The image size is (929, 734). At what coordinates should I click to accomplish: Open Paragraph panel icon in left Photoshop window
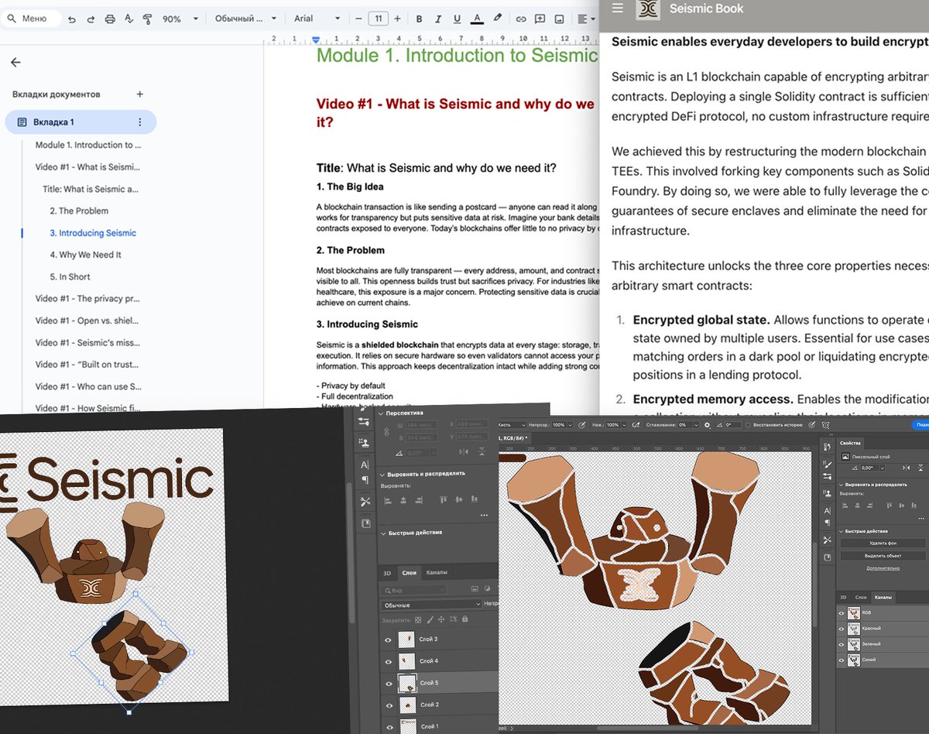365,480
